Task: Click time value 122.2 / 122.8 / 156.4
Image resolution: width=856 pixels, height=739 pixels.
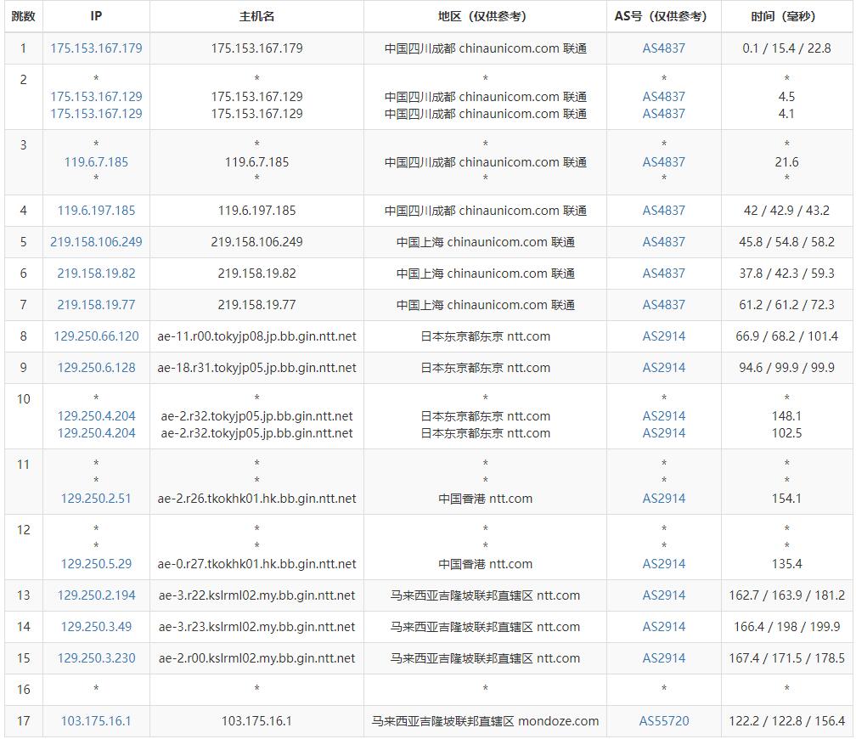Action: pos(786,721)
